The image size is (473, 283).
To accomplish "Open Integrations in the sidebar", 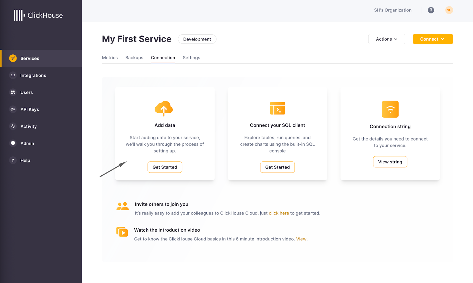I will coord(41,75).
